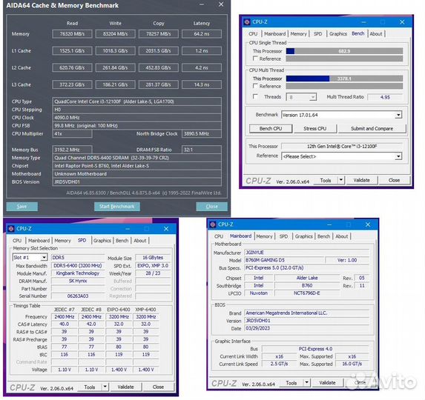The height and width of the screenshot is (400, 425).
Task: Click Current Link Speed 2.5 GT/s value
Action: (279, 364)
